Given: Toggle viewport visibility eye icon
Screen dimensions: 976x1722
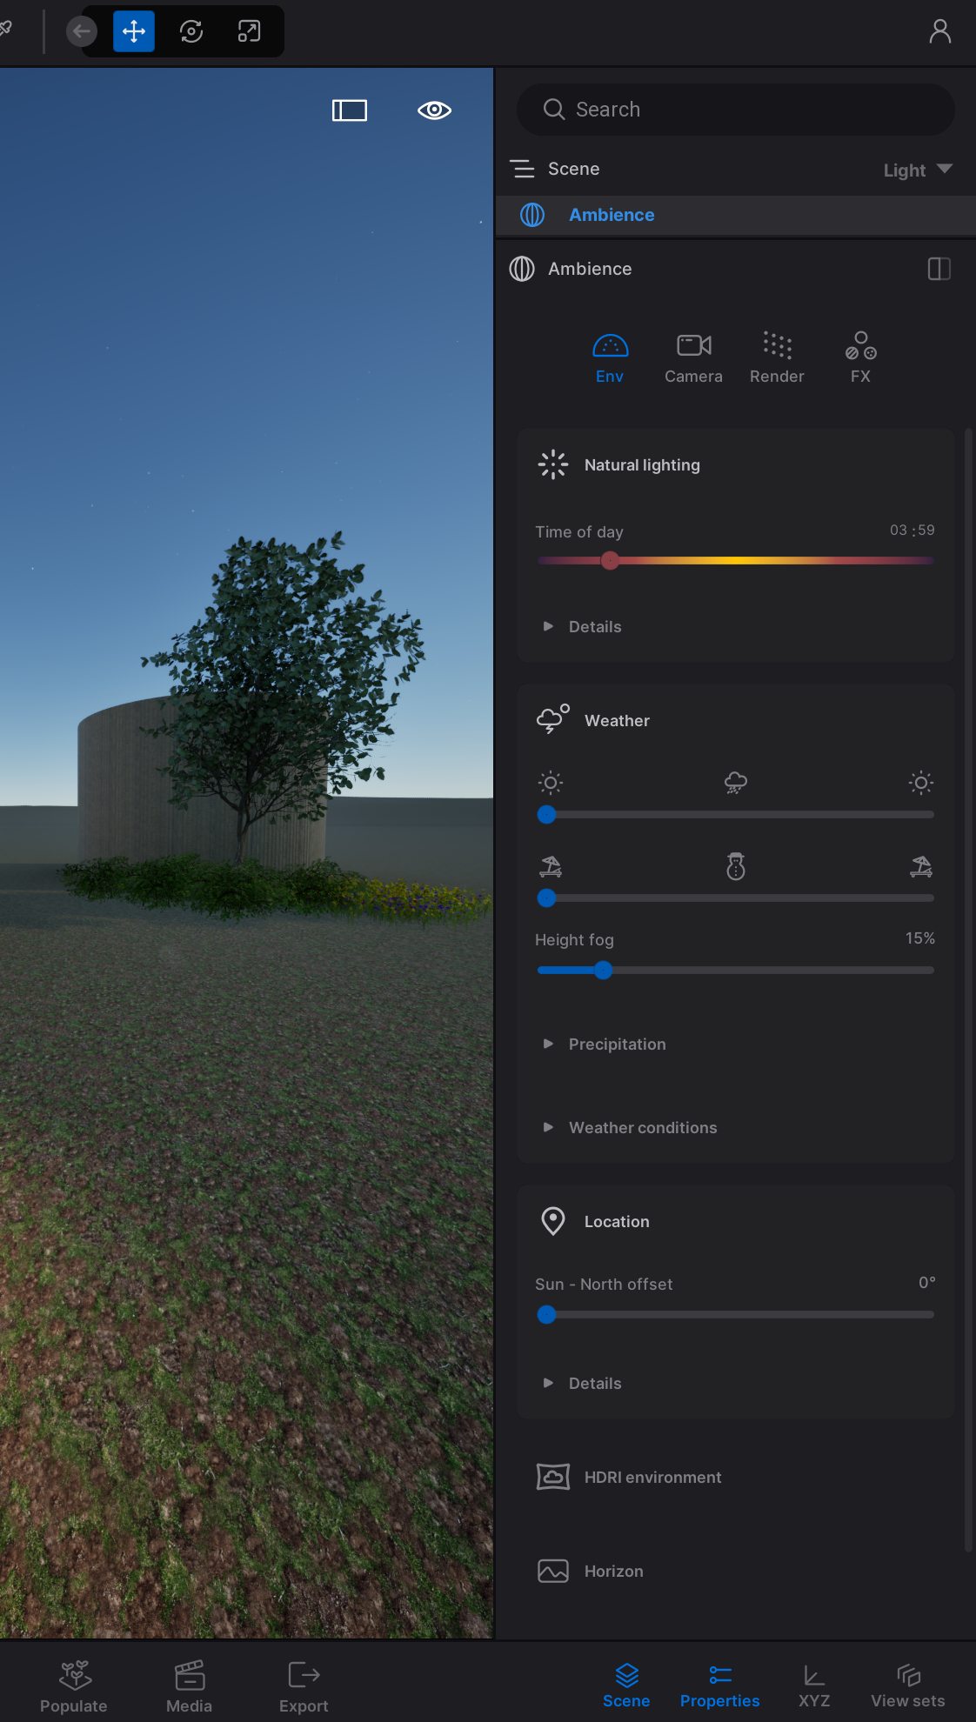Looking at the screenshot, I should (x=434, y=110).
